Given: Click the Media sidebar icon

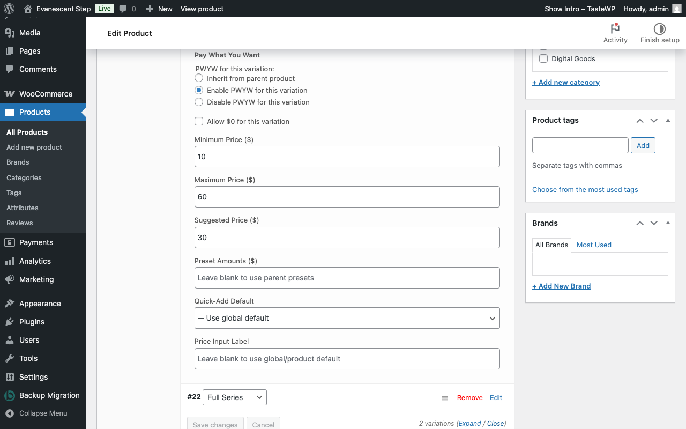Looking at the screenshot, I should pyautogui.click(x=10, y=33).
